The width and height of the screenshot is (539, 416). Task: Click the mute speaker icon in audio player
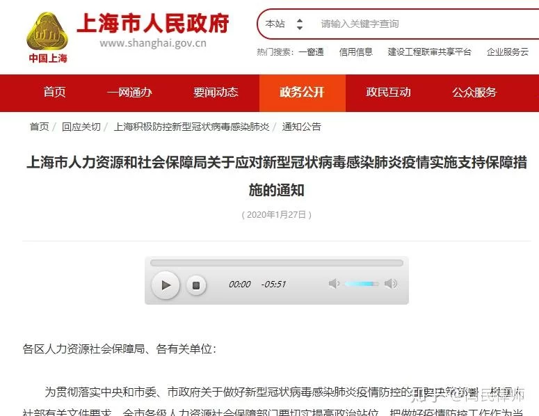pyautogui.click(x=334, y=284)
